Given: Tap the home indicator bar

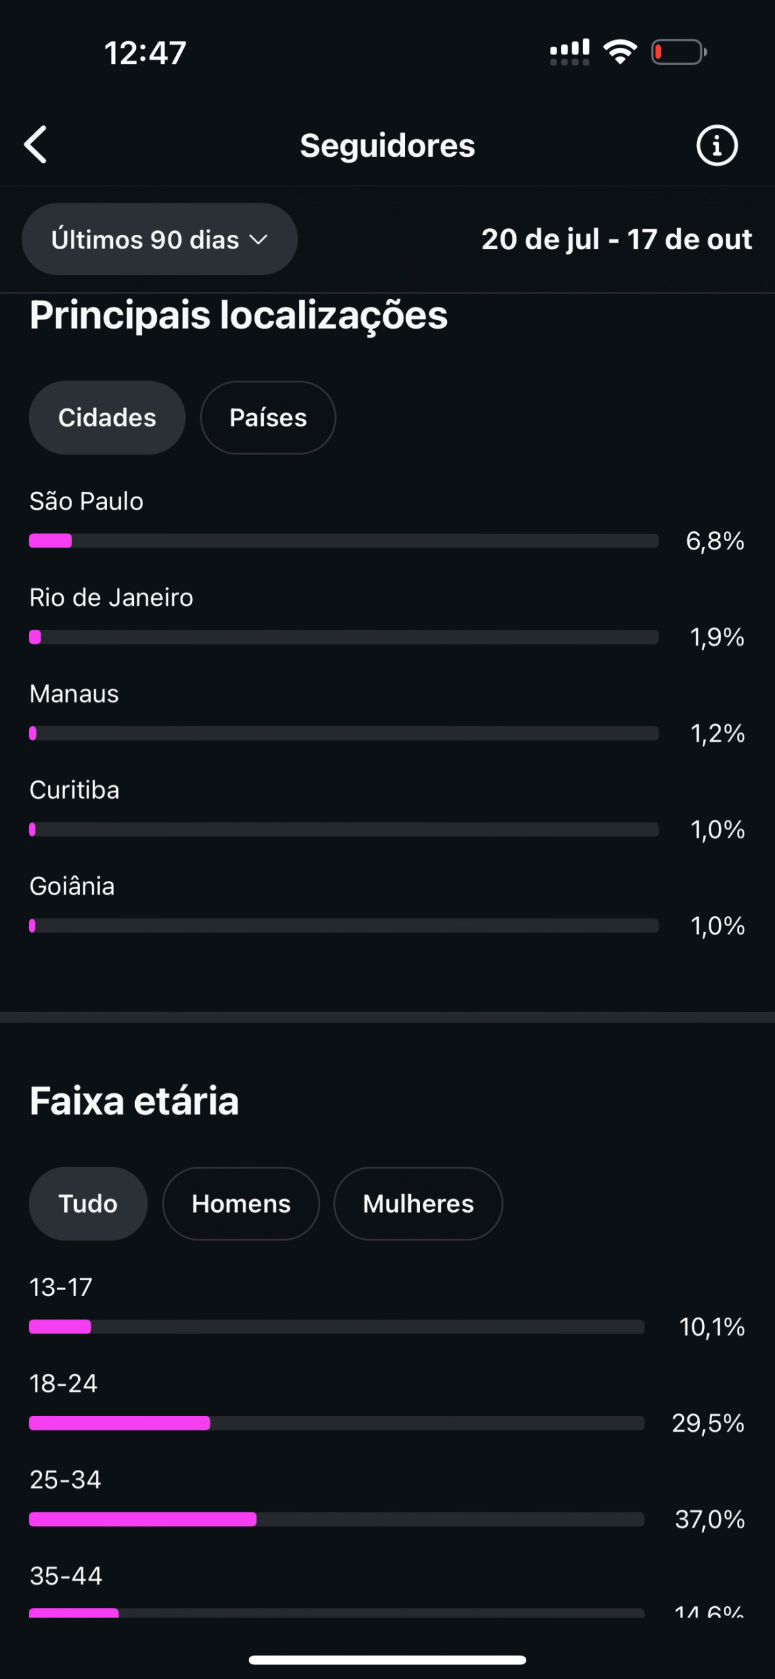Looking at the screenshot, I should (x=387, y=1660).
